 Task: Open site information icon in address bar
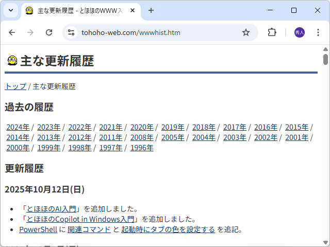[71, 32]
